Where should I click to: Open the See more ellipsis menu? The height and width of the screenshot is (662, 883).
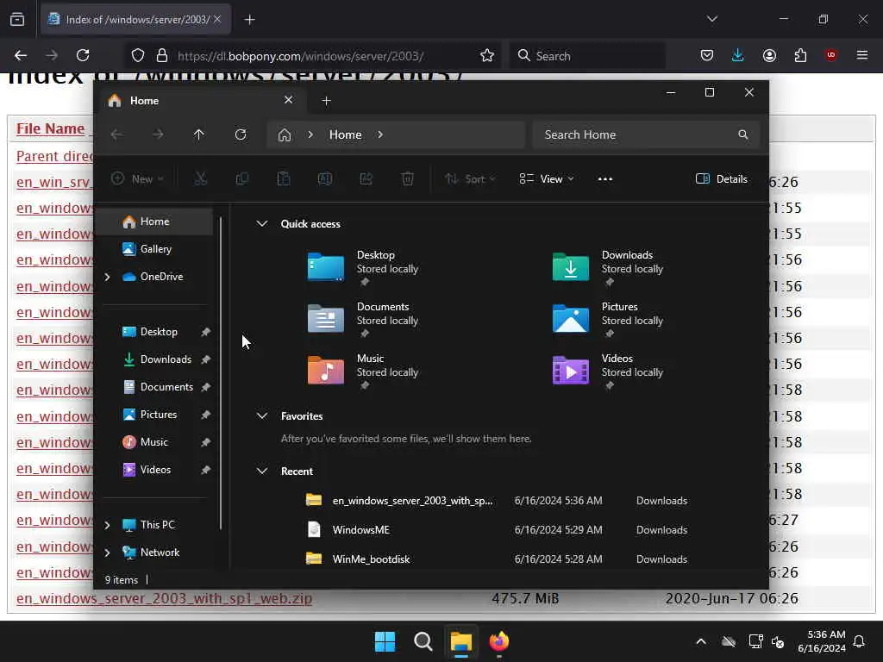604,179
